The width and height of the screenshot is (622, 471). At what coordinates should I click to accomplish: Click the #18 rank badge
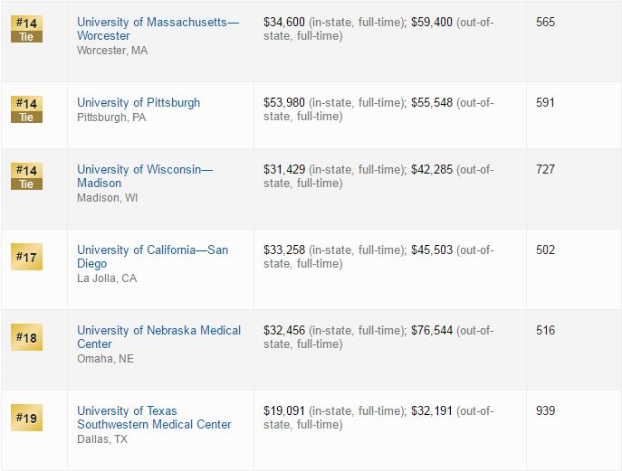[26, 337]
